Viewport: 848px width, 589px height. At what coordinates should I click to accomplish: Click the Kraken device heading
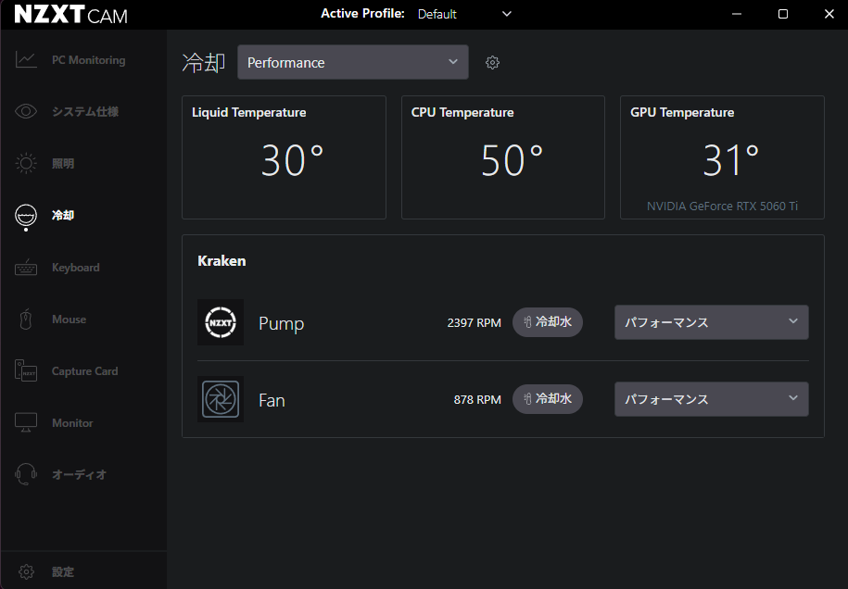click(221, 260)
